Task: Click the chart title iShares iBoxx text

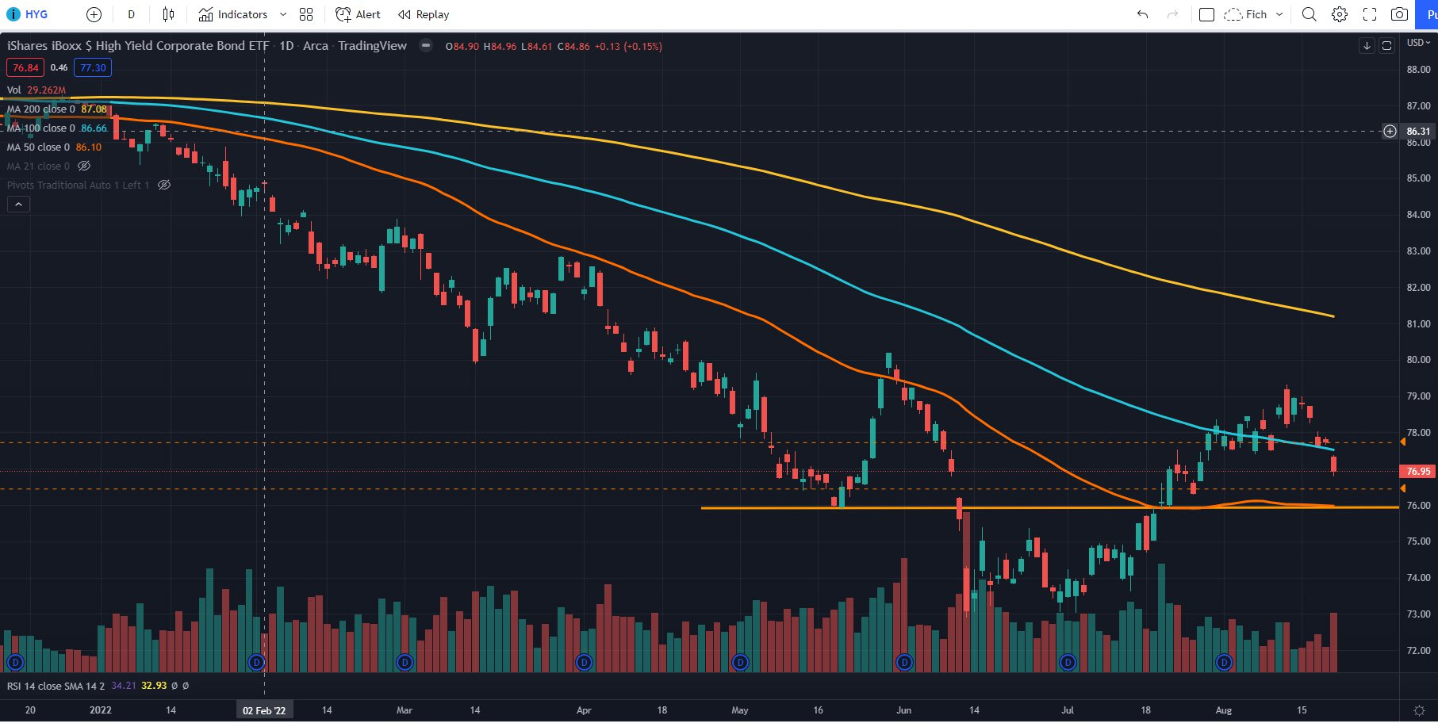Action: click(138, 46)
